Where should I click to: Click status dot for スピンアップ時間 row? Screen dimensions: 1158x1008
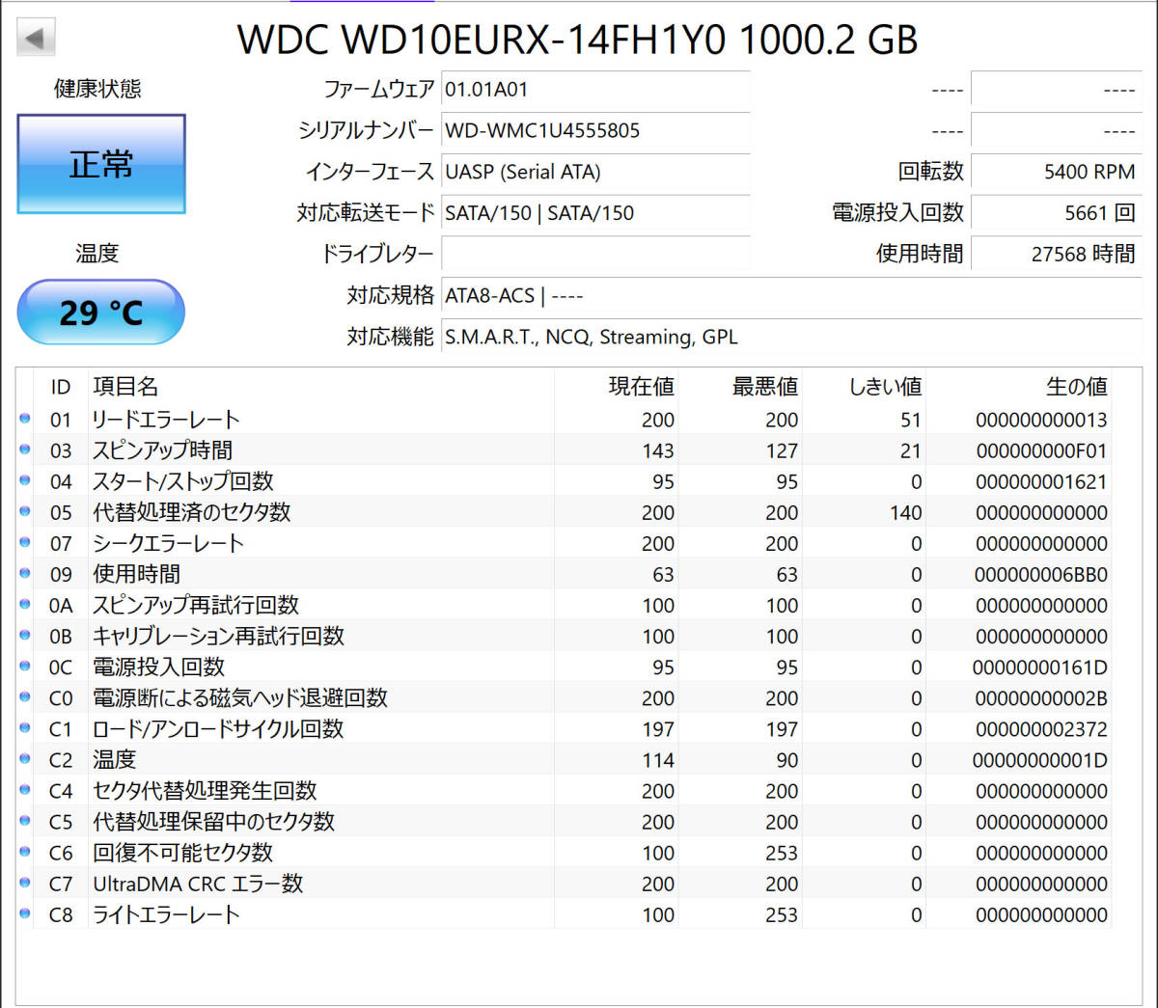25,450
